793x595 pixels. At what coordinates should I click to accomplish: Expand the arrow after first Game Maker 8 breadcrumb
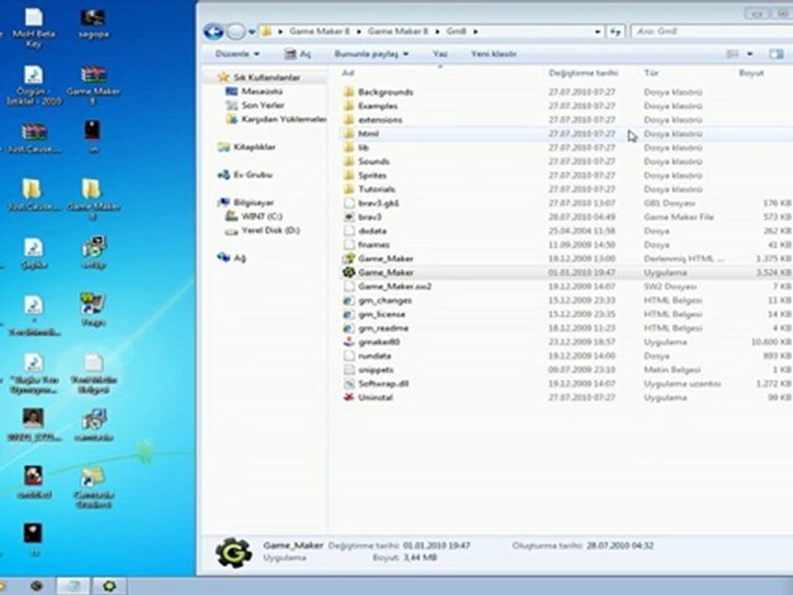[x=359, y=31]
